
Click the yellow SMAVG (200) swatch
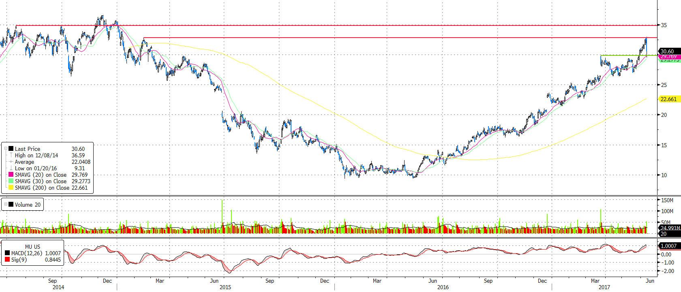(11, 187)
